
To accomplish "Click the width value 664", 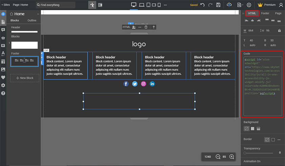I will tap(251, 30).
